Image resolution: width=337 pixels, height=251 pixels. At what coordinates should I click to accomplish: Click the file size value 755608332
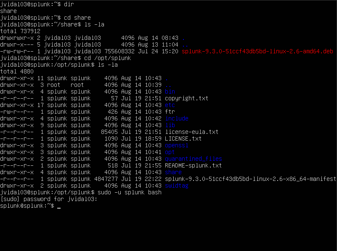click(x=119, y=52)
